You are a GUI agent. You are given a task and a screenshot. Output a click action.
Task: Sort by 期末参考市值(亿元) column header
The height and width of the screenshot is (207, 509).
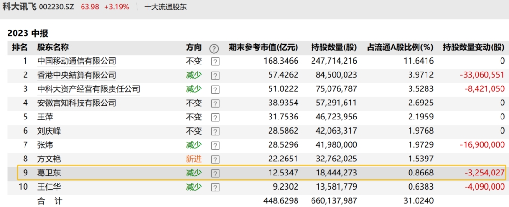tap(263, 48)
